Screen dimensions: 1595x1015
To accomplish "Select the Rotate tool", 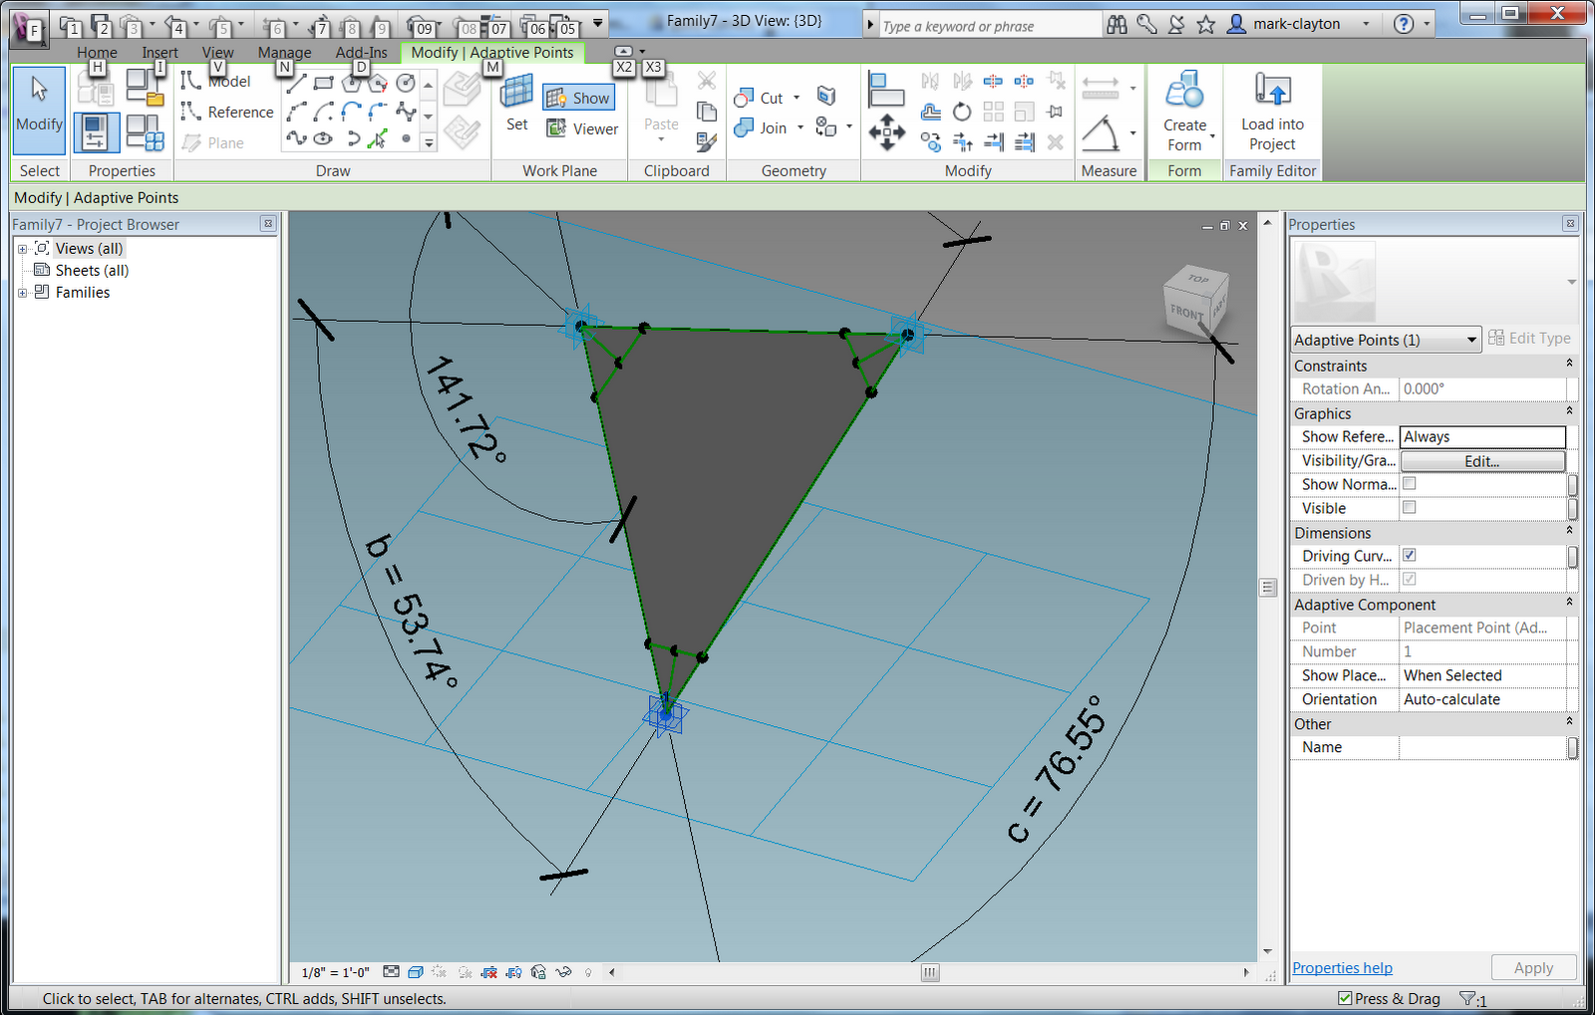I will click(x=961, y=112).
